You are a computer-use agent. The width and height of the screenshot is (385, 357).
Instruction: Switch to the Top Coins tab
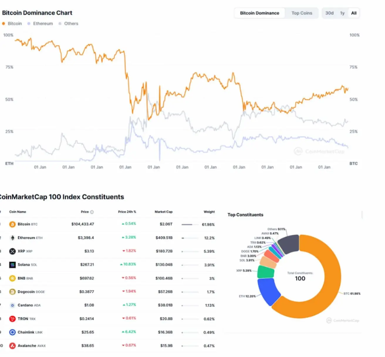[x=302, y=13]
